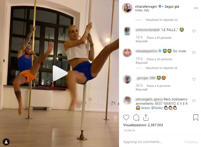Like the post with the heart icon
Image resolution: width=201 pixels, height=147 pixels.
pos(126,118)
